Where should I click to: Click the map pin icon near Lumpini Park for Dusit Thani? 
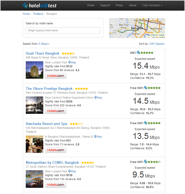click(70, 62)
